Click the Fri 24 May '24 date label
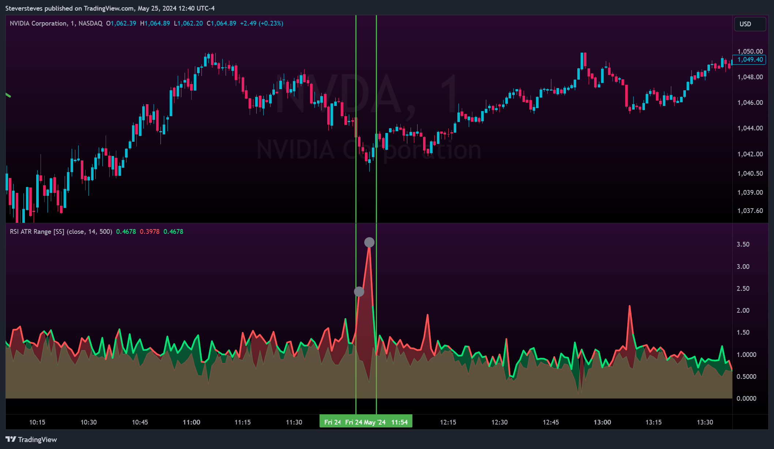The height and width of the screenshot is (449, 774). point(365,422)
